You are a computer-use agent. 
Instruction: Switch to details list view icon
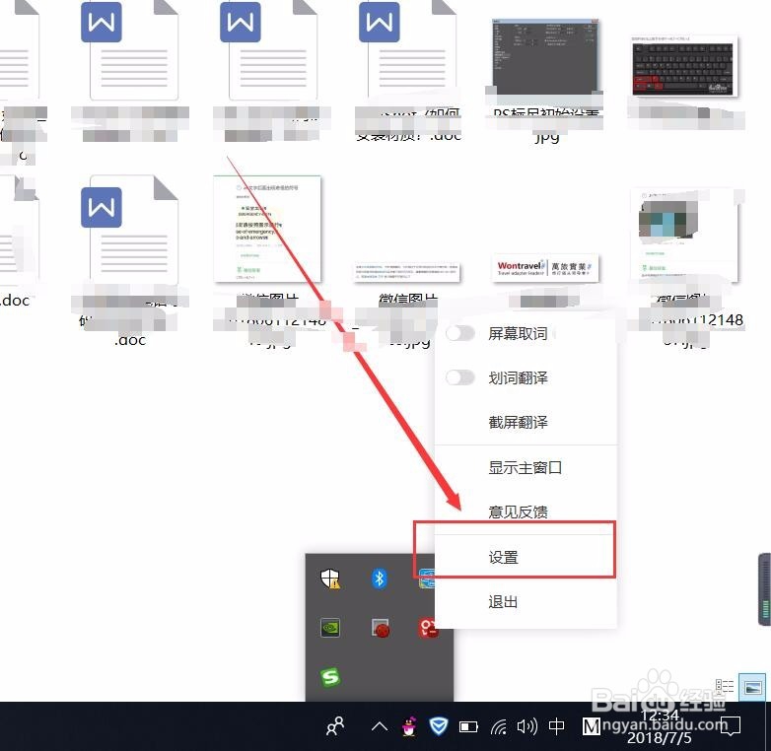[x=725, y=687]
